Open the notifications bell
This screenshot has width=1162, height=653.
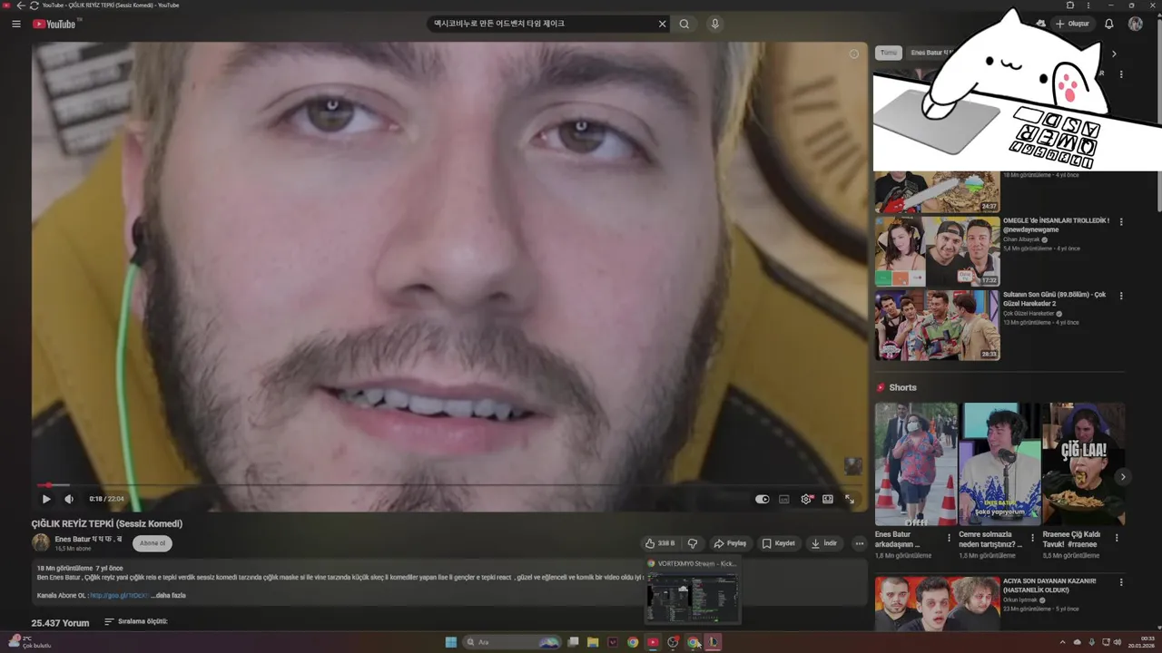tap(1108, 24)
